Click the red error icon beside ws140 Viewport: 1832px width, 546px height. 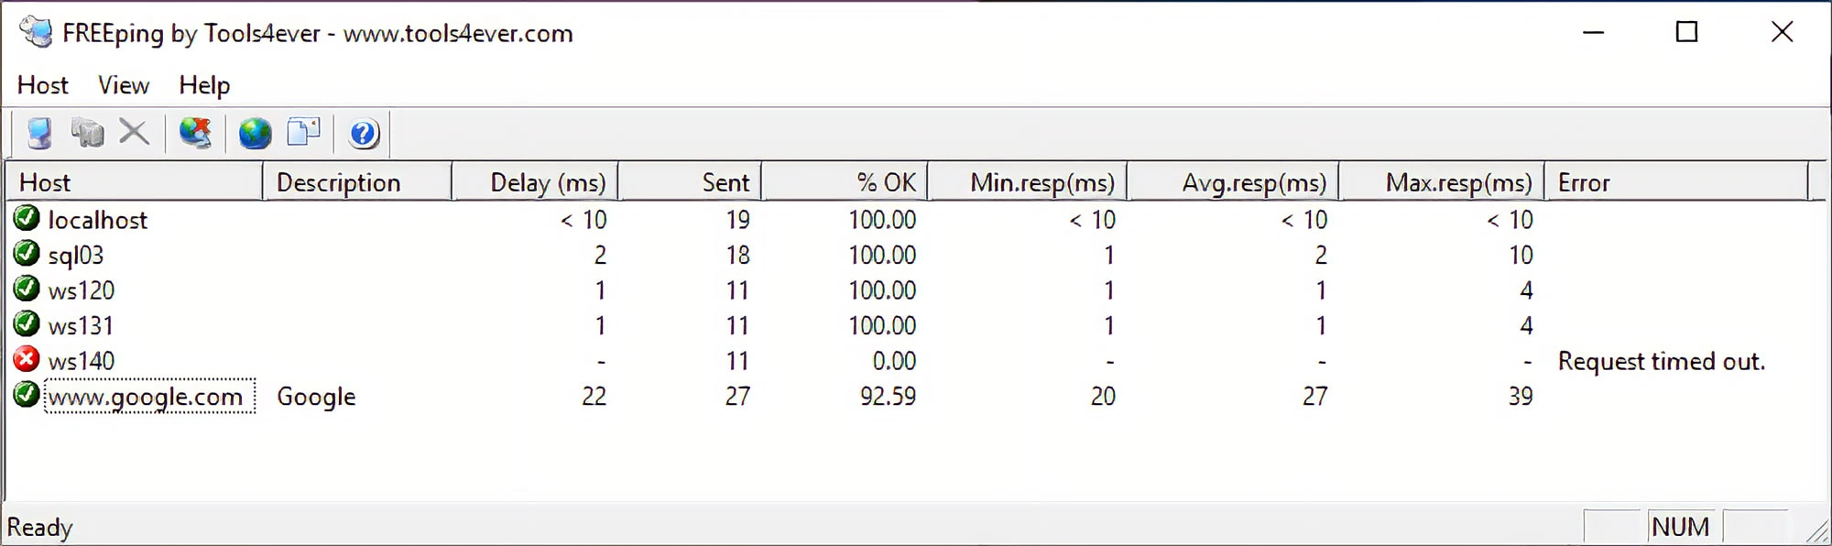pos(27,359)
